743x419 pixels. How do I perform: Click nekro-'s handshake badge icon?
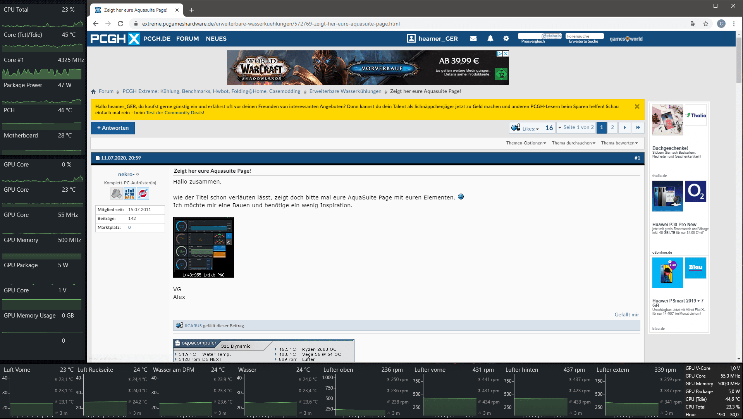(x=116, y=193)
